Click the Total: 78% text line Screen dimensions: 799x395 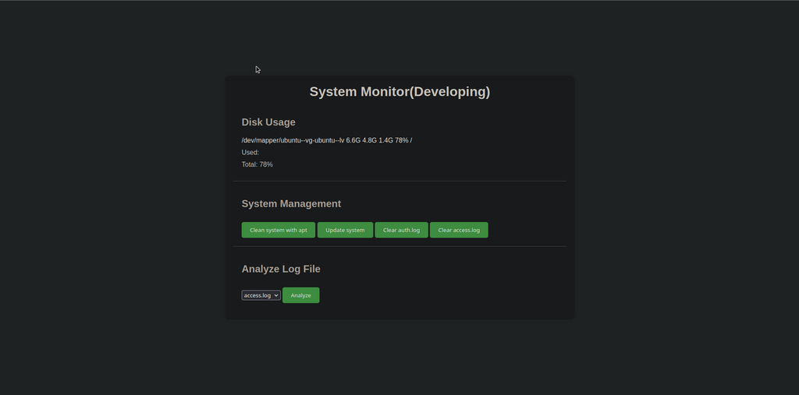click(257, 165)
